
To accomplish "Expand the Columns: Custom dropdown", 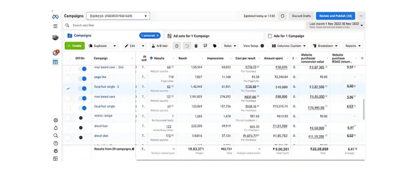I will tap(289, 46).
